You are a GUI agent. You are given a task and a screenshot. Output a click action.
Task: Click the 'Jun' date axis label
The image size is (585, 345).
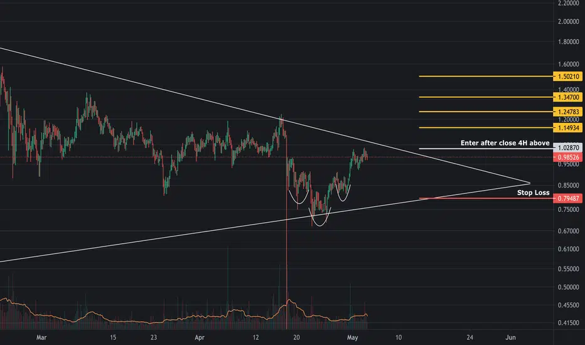(x=510, y=337)
